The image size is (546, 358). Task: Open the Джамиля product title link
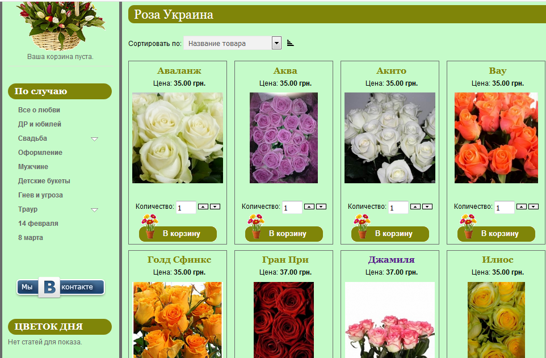392,260
